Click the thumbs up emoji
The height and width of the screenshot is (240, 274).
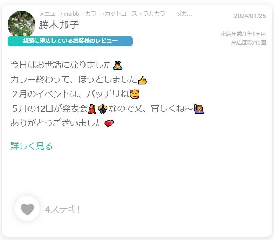[x=142, y=80]
